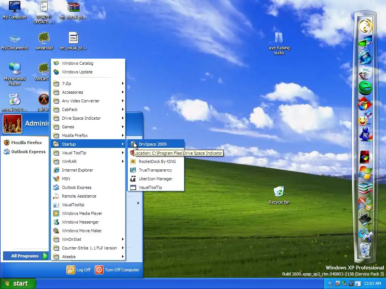Open All Programs
The image size is (386, 289).
[26, 256]
